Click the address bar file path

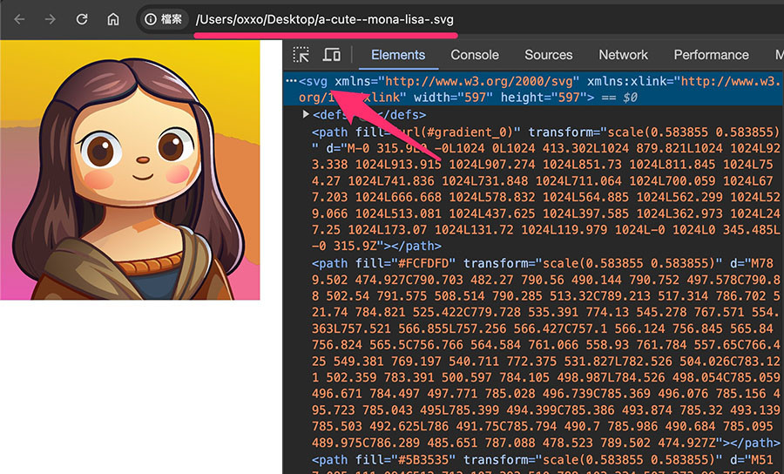point(325,19)
